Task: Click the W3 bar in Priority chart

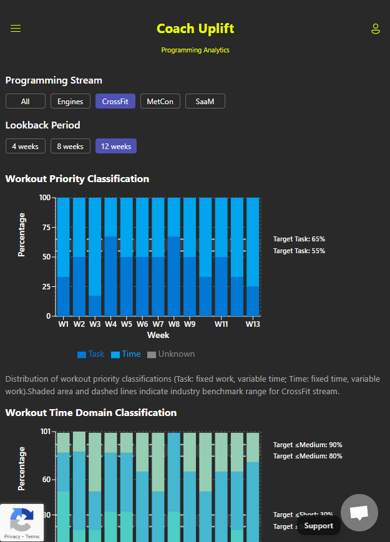Action: (95, 256)
